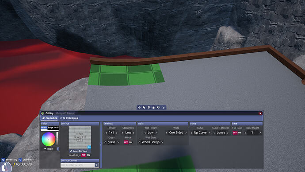The width and height of the screenshot is (305, 172).
Task: Expand color options with small arrow button
Action: [58, 149]
